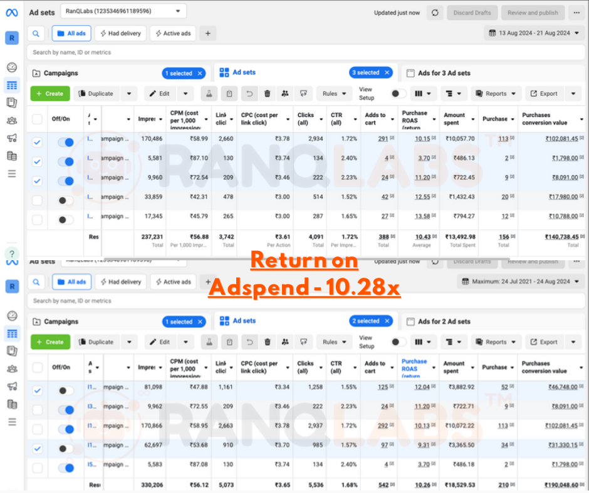Switch on the ad set with 62,697 impressions
Screen dimensions: 589x493
tap(65, 449)
